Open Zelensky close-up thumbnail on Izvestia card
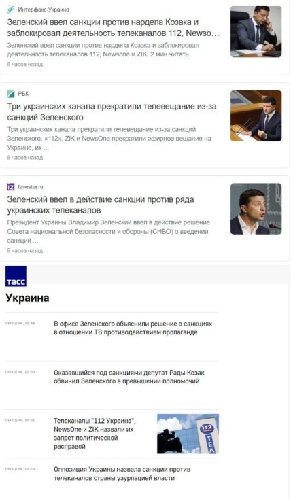Image resolution: width=291 pixels, height=499 pixels. click(x=256, y=209)
